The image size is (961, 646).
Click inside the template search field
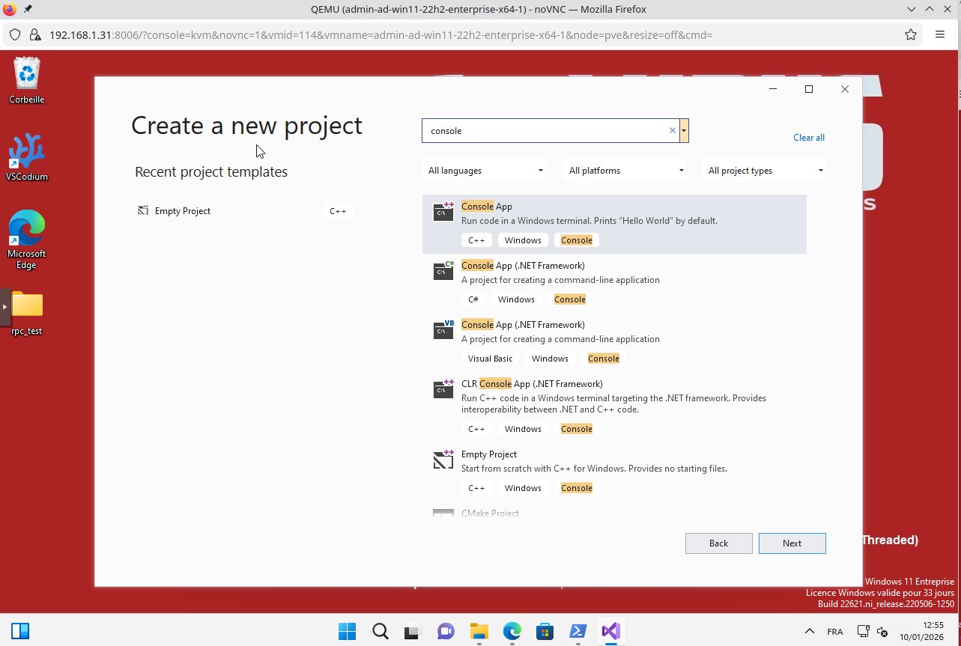click(x=547, y=129)
